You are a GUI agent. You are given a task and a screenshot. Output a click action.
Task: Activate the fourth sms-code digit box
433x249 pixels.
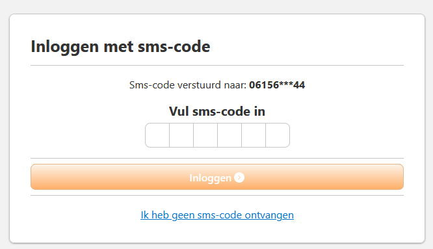(230, 135)
